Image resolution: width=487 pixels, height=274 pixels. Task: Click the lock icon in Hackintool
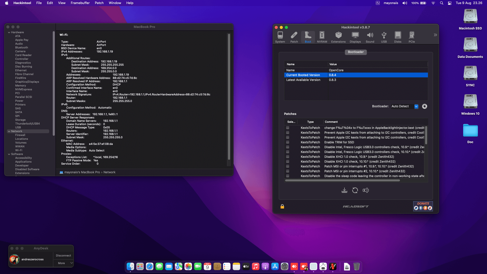coord(282,207)
